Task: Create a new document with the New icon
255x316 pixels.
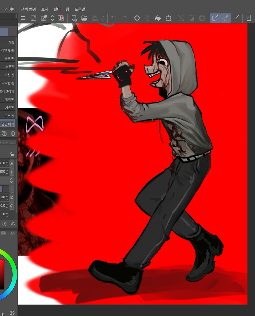Action: tap(74, 18)
